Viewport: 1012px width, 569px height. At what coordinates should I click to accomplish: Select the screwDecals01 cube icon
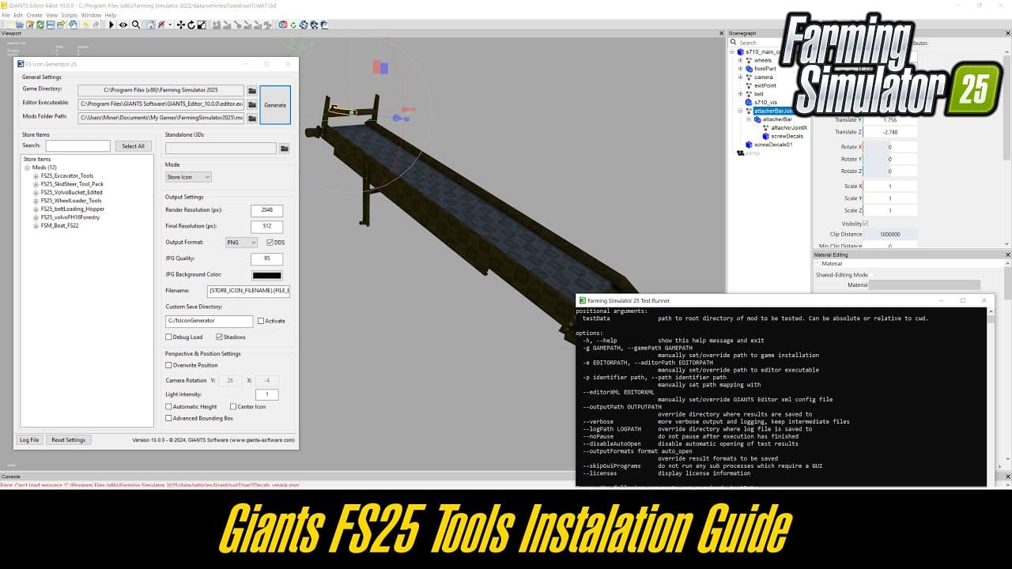(x=748, y=145)
